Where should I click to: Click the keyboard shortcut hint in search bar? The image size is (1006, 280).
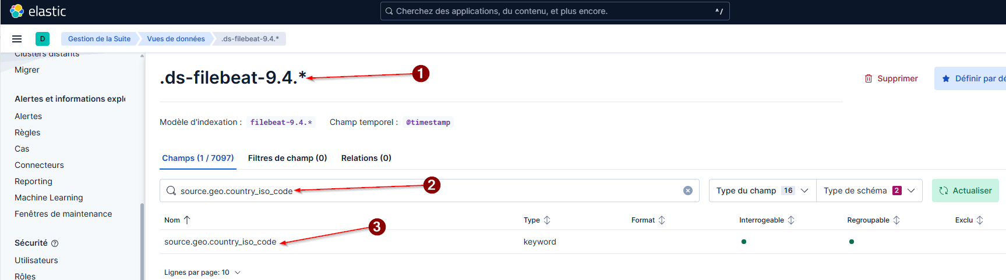[x=719, y=11]
